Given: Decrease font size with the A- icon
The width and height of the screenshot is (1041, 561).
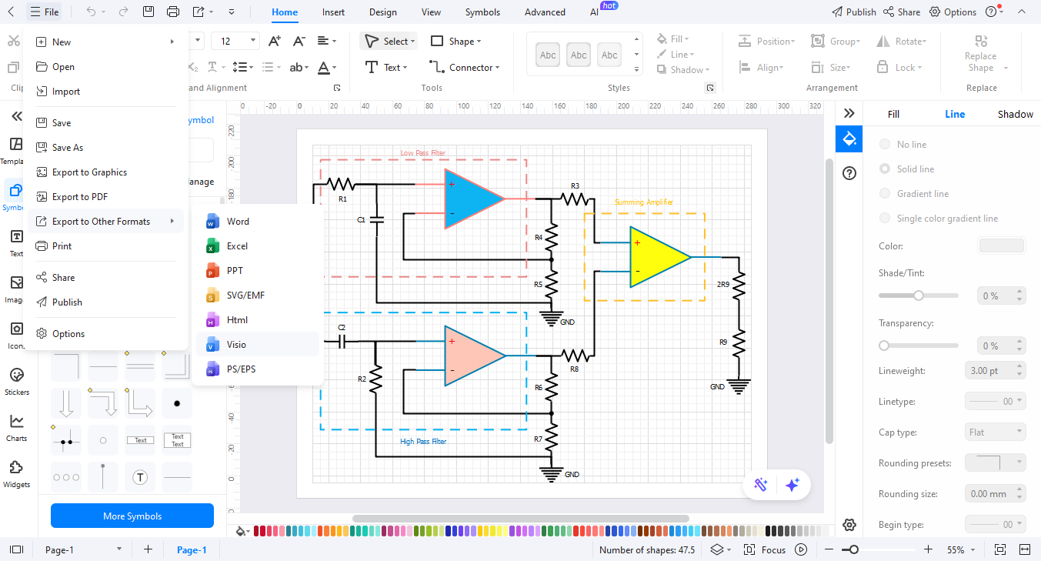Looking at the screenshot, I should 300,42.
